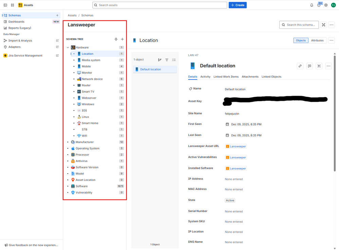Select Webserver object type
Viewport: 339px width, 250px height.
pos(89,98)
